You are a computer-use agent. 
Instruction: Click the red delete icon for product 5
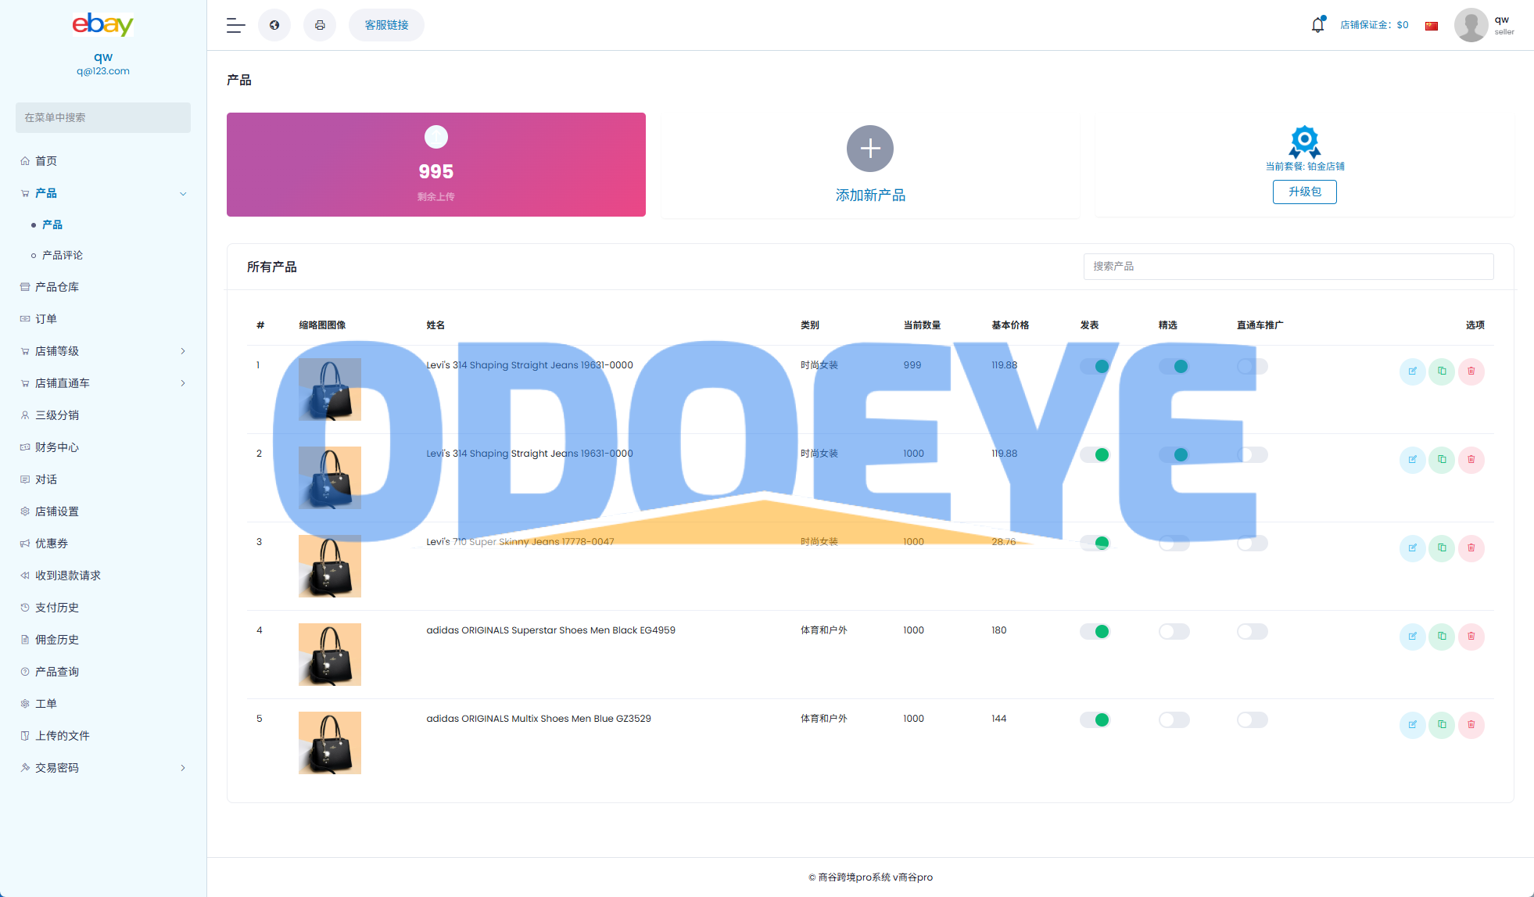tap(1471, 725)
